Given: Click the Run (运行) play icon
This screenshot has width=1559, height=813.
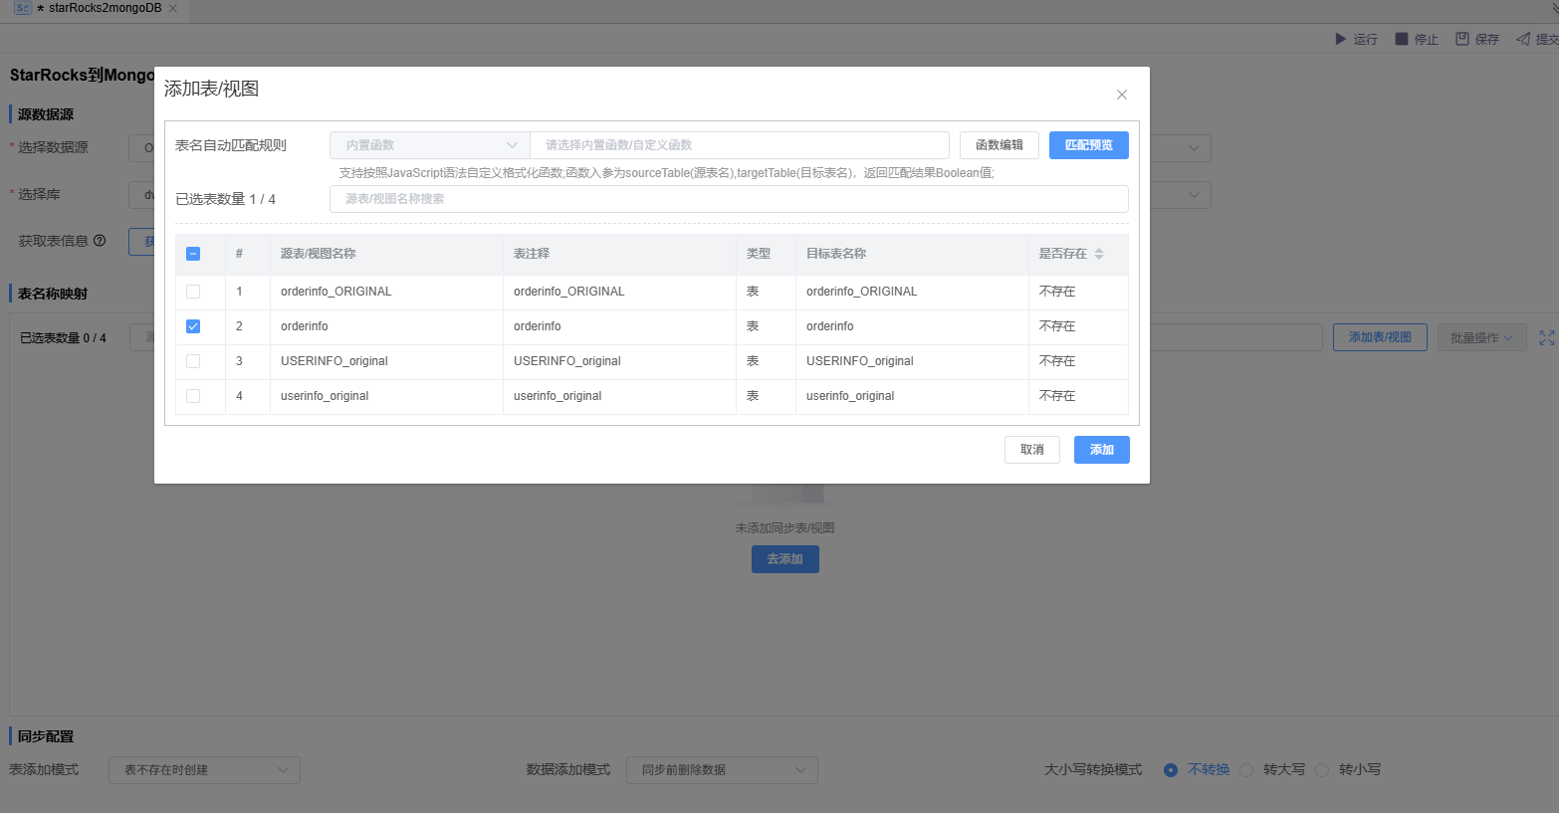Looking at the screenshot, I should click(x=1340, y=39).
